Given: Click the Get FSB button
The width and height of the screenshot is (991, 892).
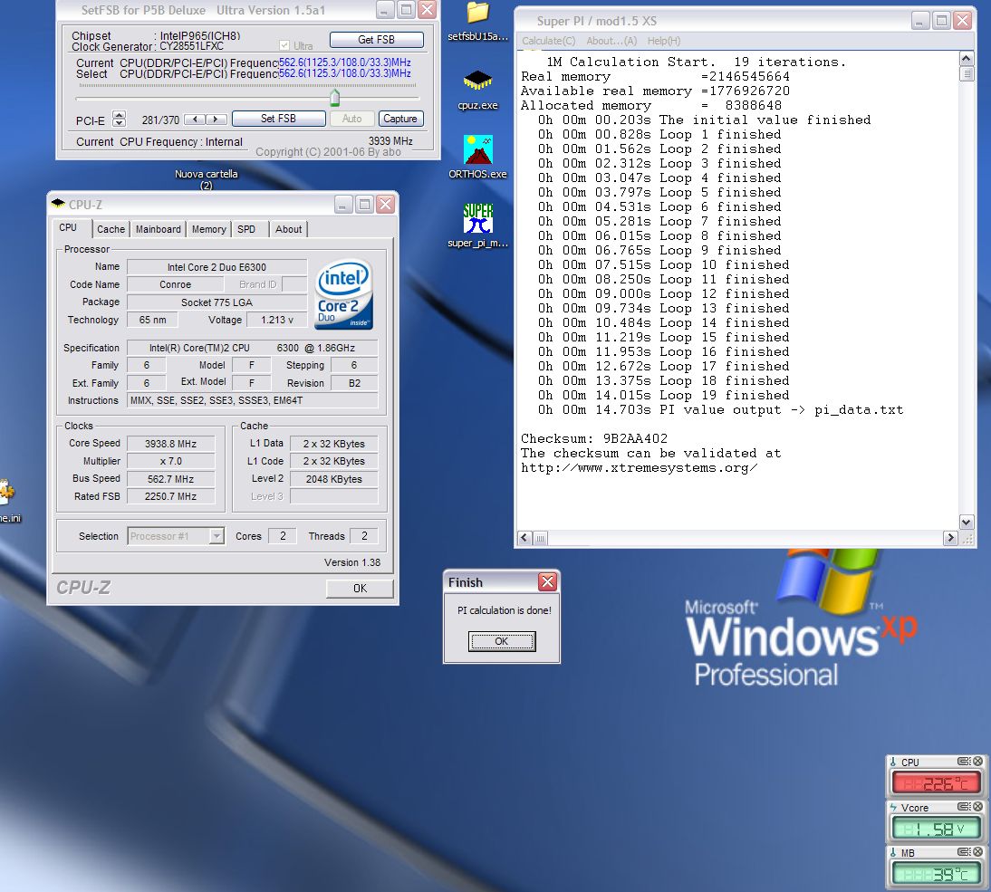Looking at the screenshot, I should 377,40.
